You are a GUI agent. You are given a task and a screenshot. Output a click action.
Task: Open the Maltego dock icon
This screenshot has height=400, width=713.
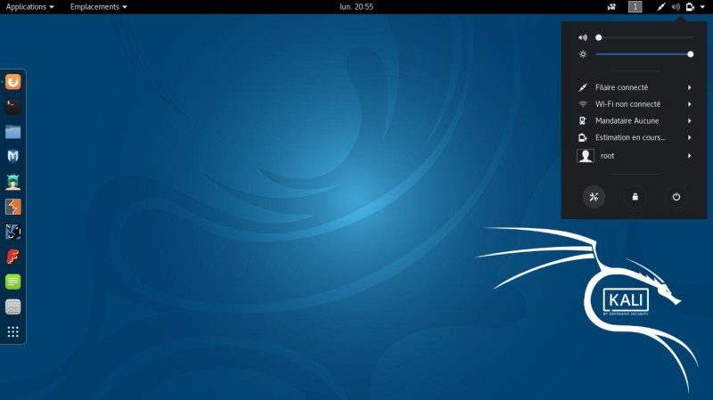[12, 232]
